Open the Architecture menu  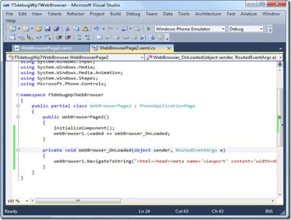(x=208, y=14)
